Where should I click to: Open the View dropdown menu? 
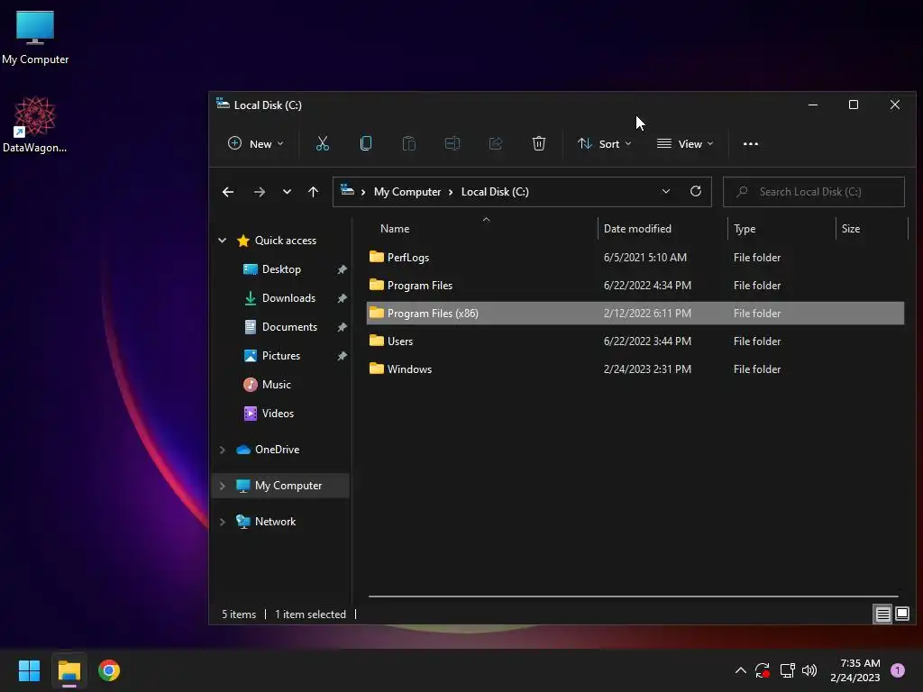coord(685,143)
